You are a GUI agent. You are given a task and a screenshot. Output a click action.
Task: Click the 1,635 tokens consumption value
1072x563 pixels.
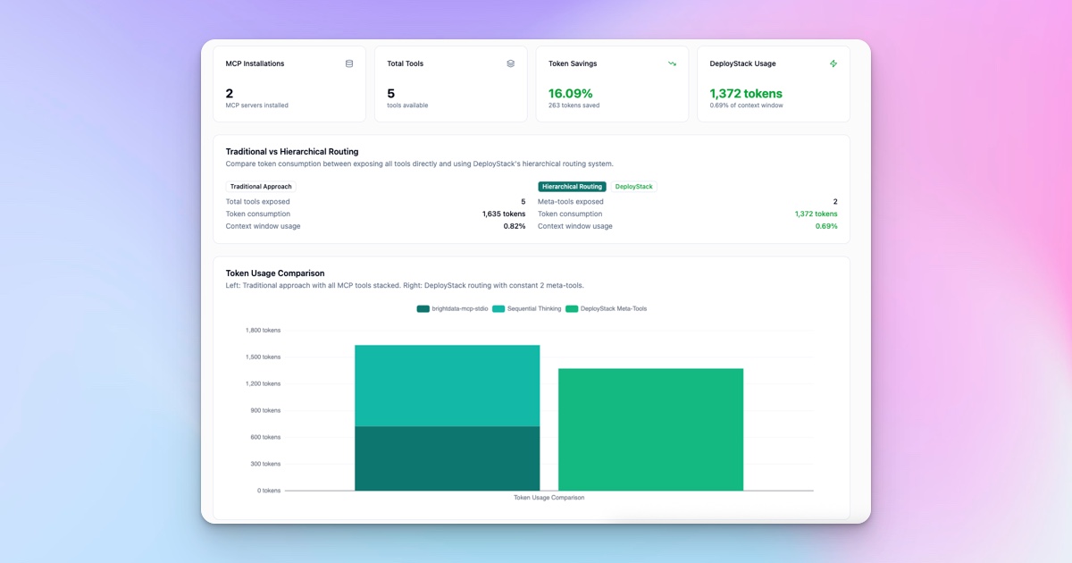[x=503, y=214]
